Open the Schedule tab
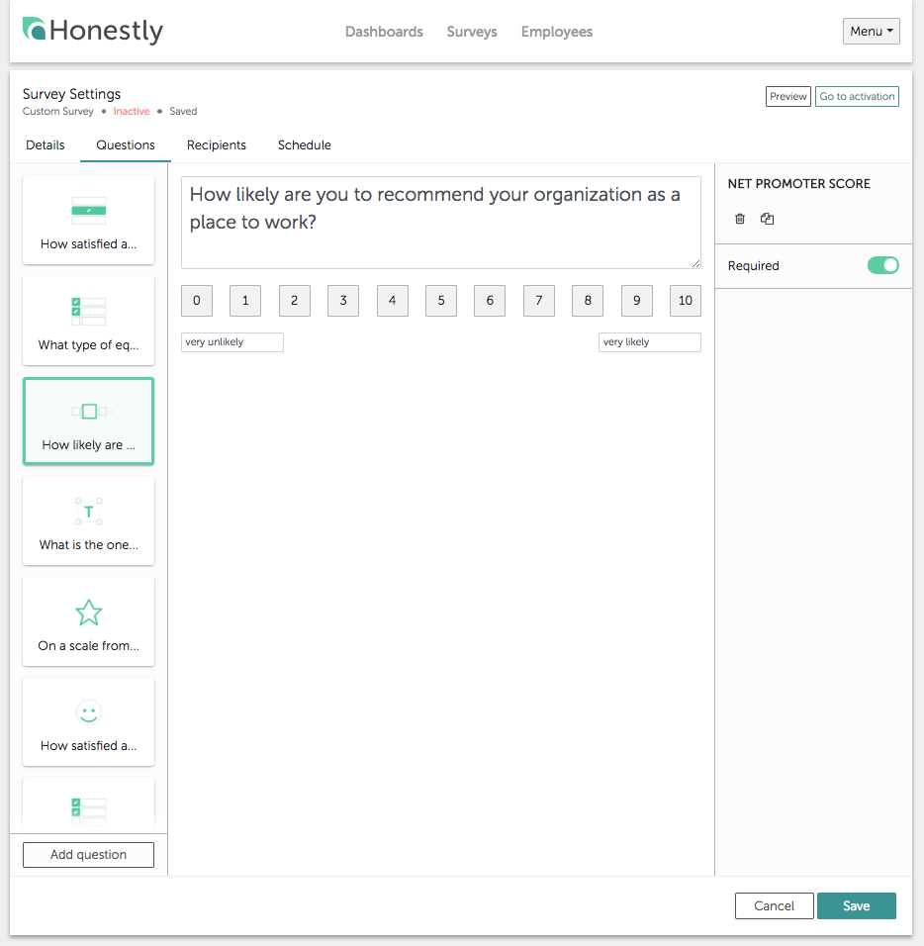The height and width of the screenshot is (946, 924). [x=304, y=144]
